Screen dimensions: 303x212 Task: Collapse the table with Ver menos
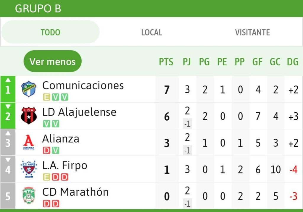[x=53, y=62]
